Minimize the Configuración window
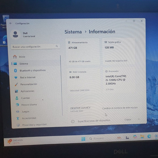The image size is (158, 158). point(126,21)
